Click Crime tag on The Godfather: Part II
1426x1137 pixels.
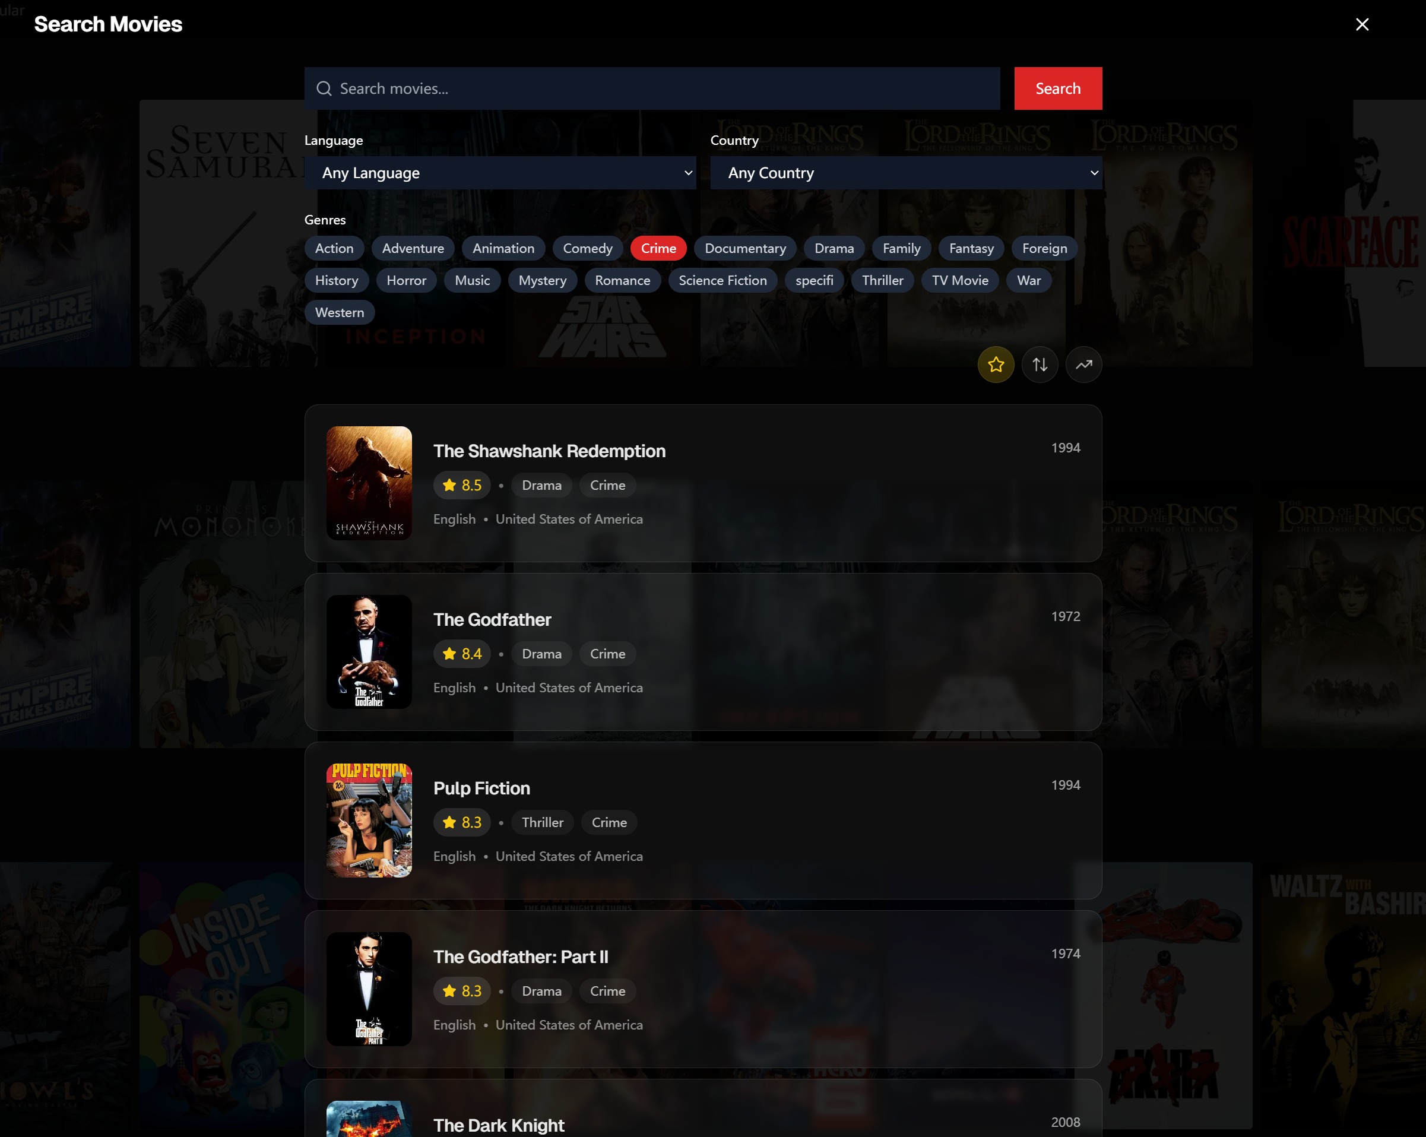click(x=608, y=991)
